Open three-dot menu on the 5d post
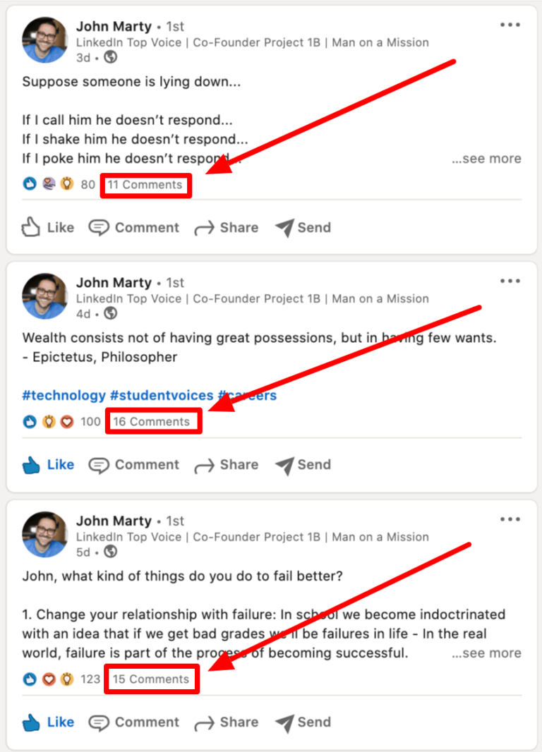Image resolution: width=542 pixels, height=752 pixels. [510, 519]
